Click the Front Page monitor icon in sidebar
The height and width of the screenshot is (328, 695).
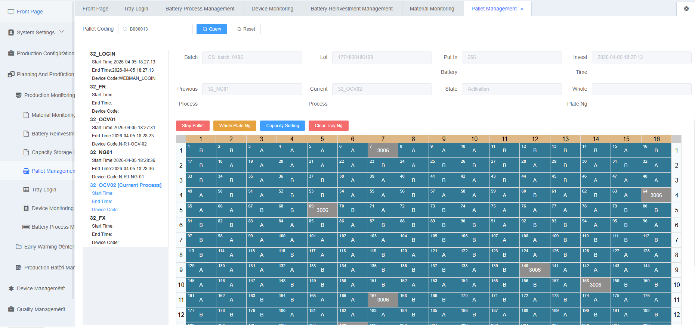coord(11,12)
